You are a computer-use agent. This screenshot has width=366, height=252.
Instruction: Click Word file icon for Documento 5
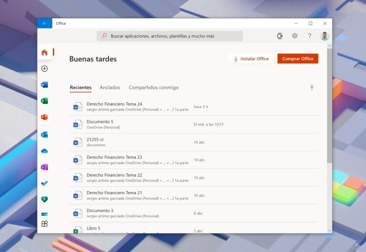coord(78,125)
